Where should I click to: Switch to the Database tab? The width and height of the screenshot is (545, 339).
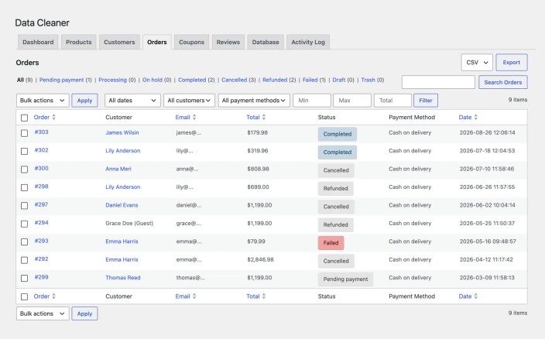(x=266, y=42)
